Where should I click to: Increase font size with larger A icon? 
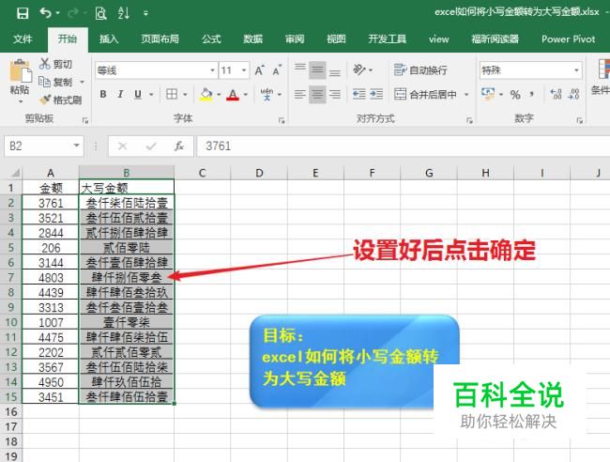(259, 70)
